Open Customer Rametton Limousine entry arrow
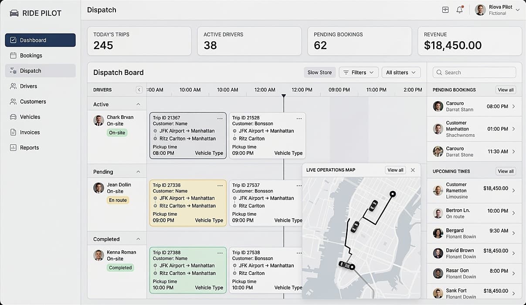 pyautogui.click(x=513, y=190)
